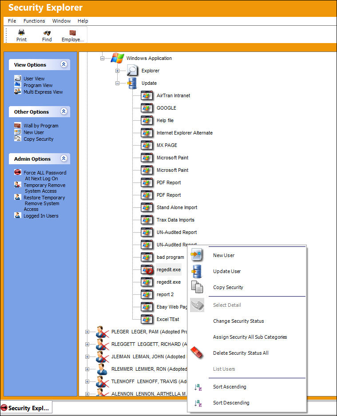This screenshot has height=416, width=337.
Task: Click the New User sidebar icon
Action: click(17, 132)
